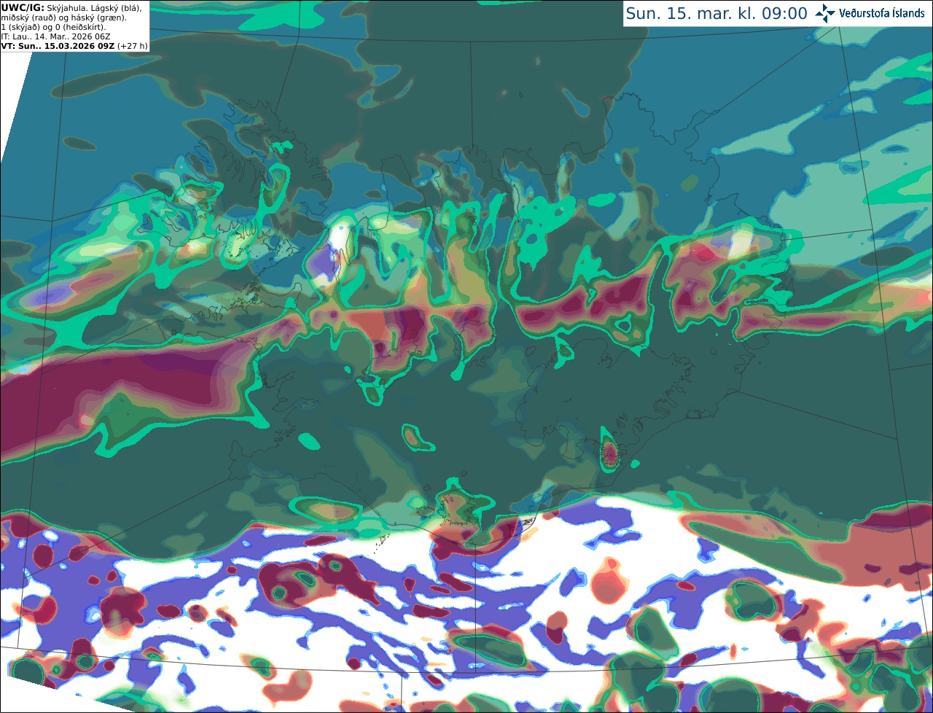Click the '1 (skýjað) og 0 (heiðskírt).' legend line

[53, 26]
